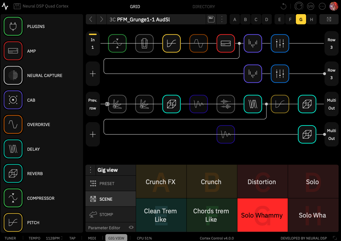341x241 pixels.
Task: Select the reverb block in row four
Action: 307,134
